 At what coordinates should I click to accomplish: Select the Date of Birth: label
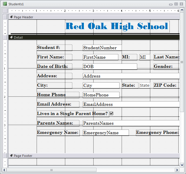coord(54,66)
